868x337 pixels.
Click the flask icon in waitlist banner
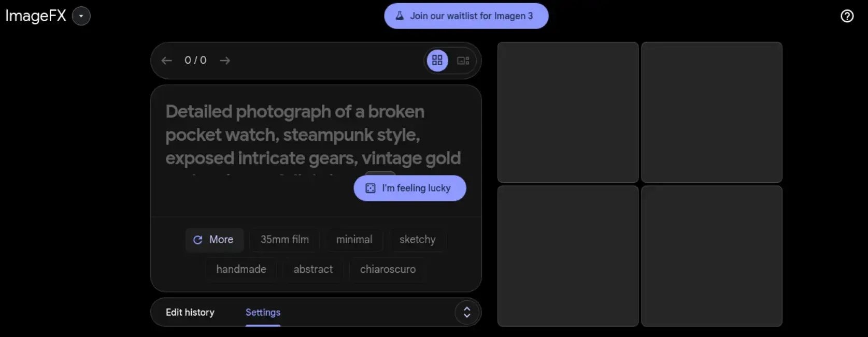(400, 16)
